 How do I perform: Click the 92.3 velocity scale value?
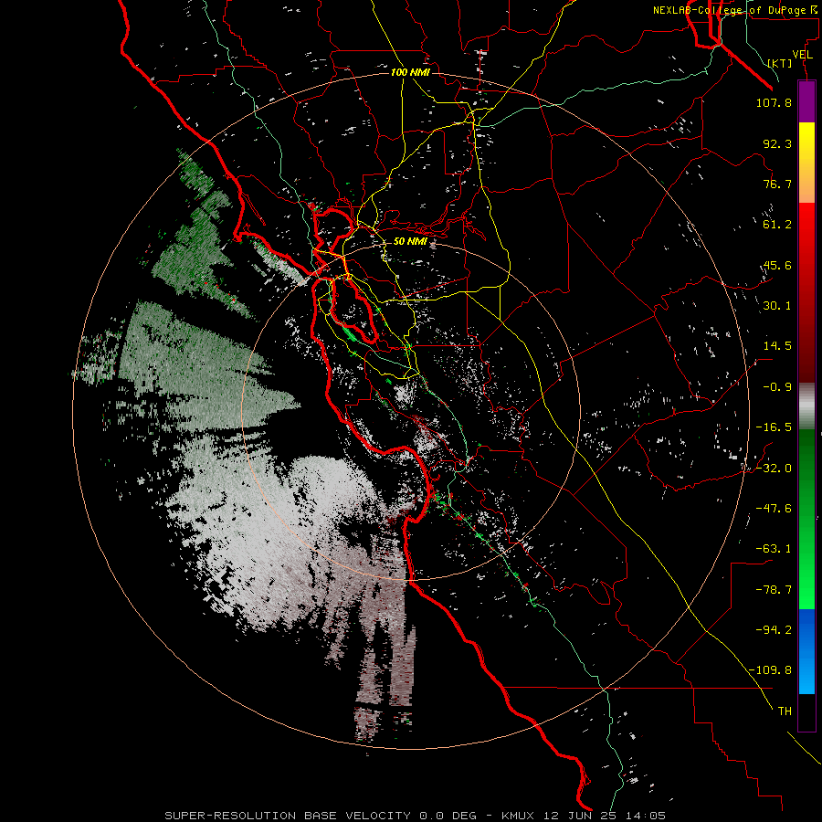(777, 143)
